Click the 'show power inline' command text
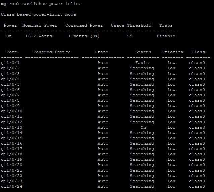 coord(59,4)
